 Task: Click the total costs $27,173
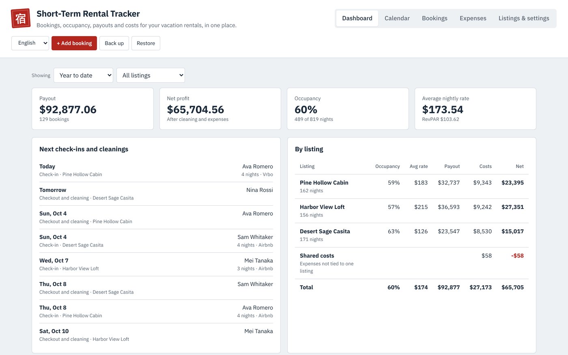pyautogui.click(x=480, y=287)
